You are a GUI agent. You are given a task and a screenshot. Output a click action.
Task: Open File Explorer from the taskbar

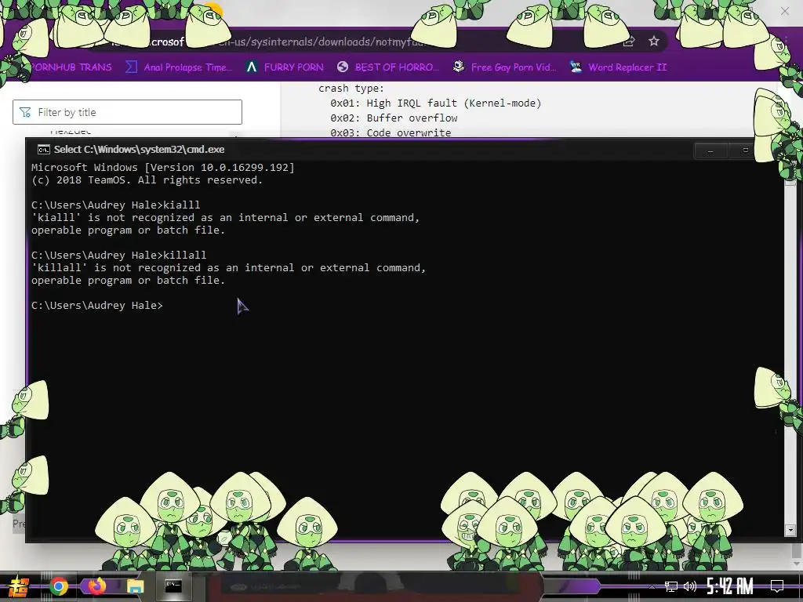coord(135,586)
